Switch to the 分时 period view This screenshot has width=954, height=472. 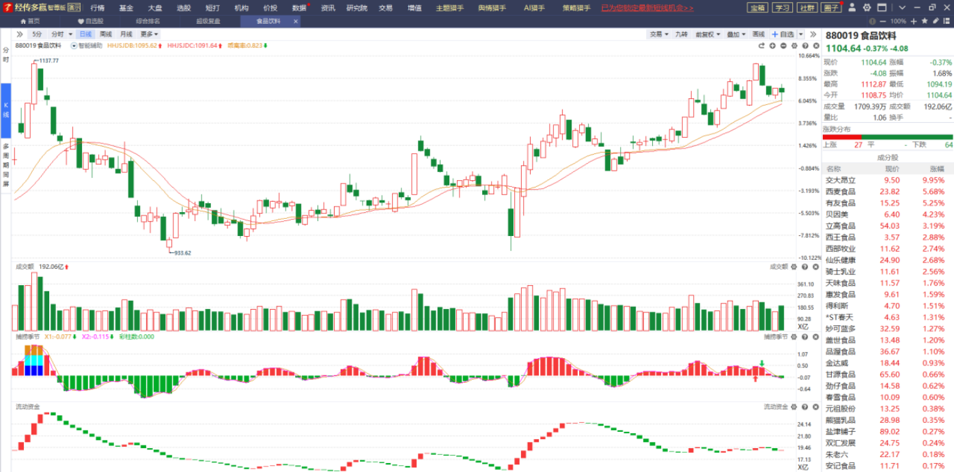(x=57, y=34)
